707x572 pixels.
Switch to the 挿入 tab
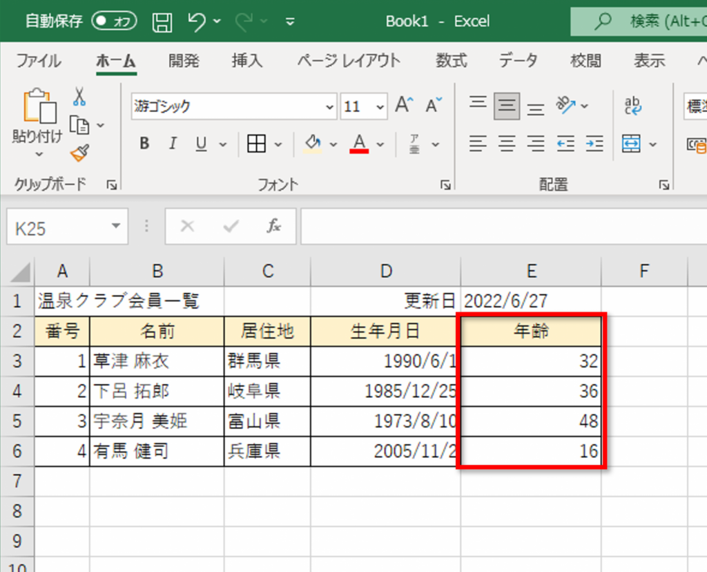(x=246, y=61)
